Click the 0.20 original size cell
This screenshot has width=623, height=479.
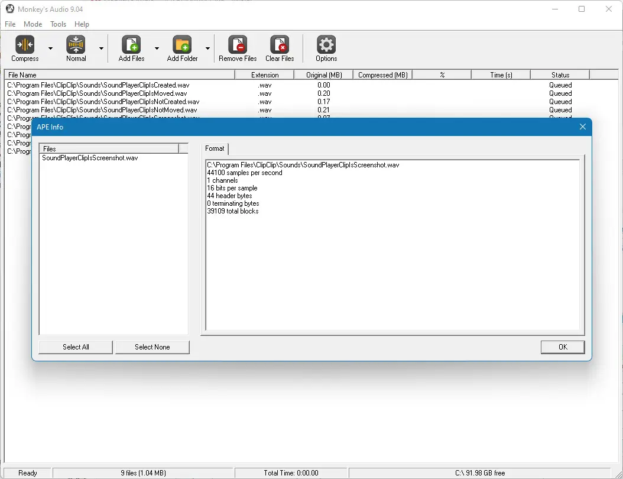point(324,93)
